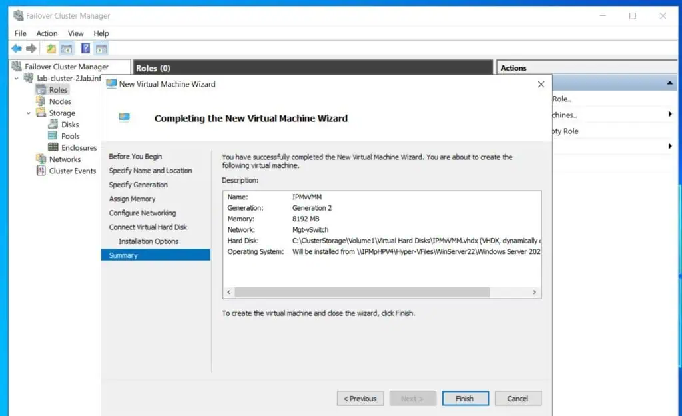Click the '8192 MB' memory value
Viewport: 682px width, 416px height.
(306, 219)
